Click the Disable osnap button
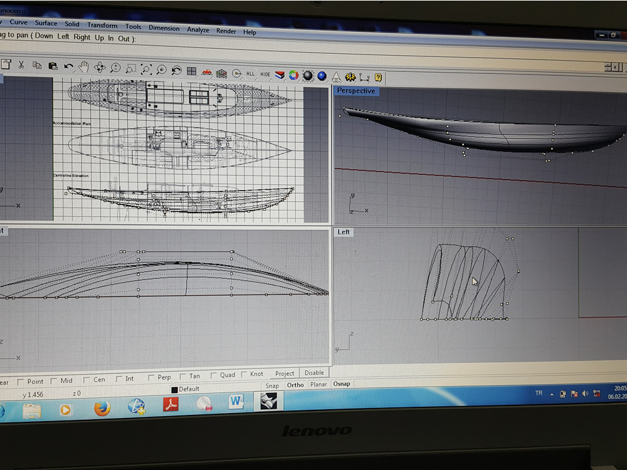The image size is (627, 470). (x=314, y=372)
